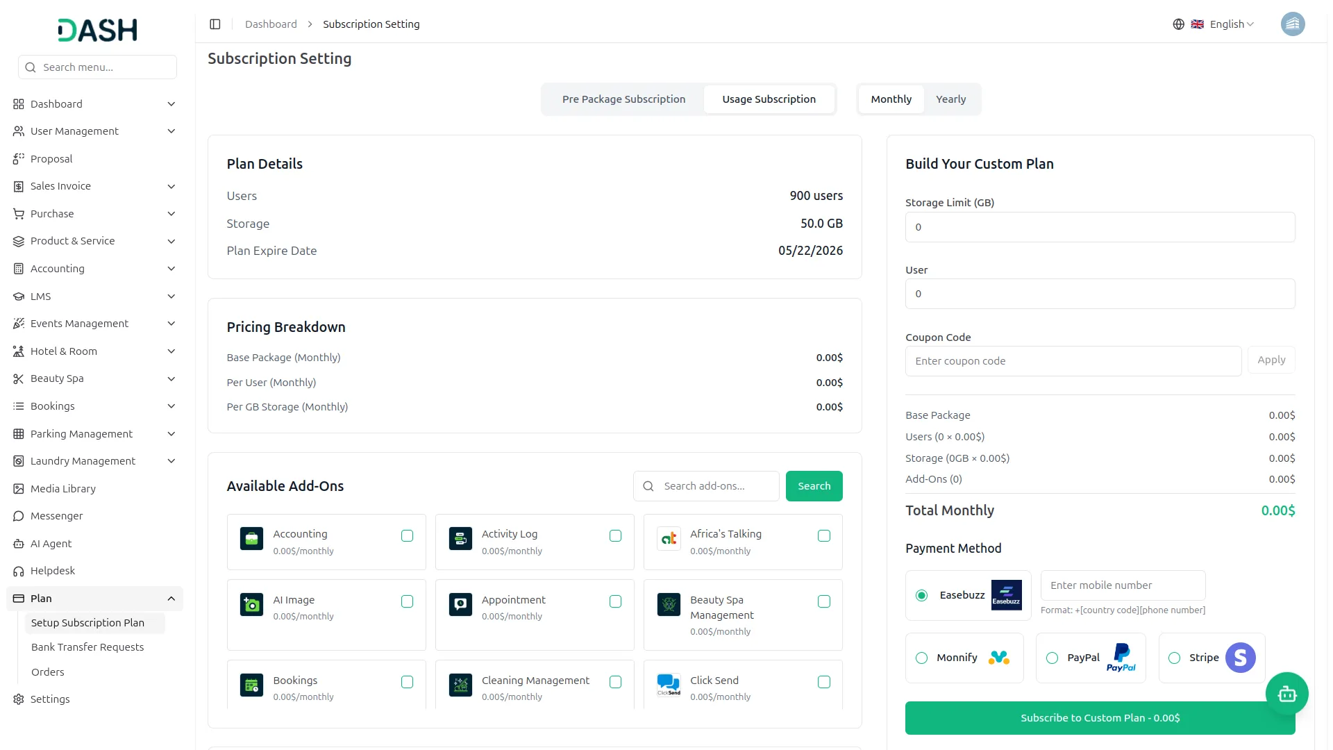
Task: Click Subscribe to Custom Plan button
Action: click(x=1100, y=718)
